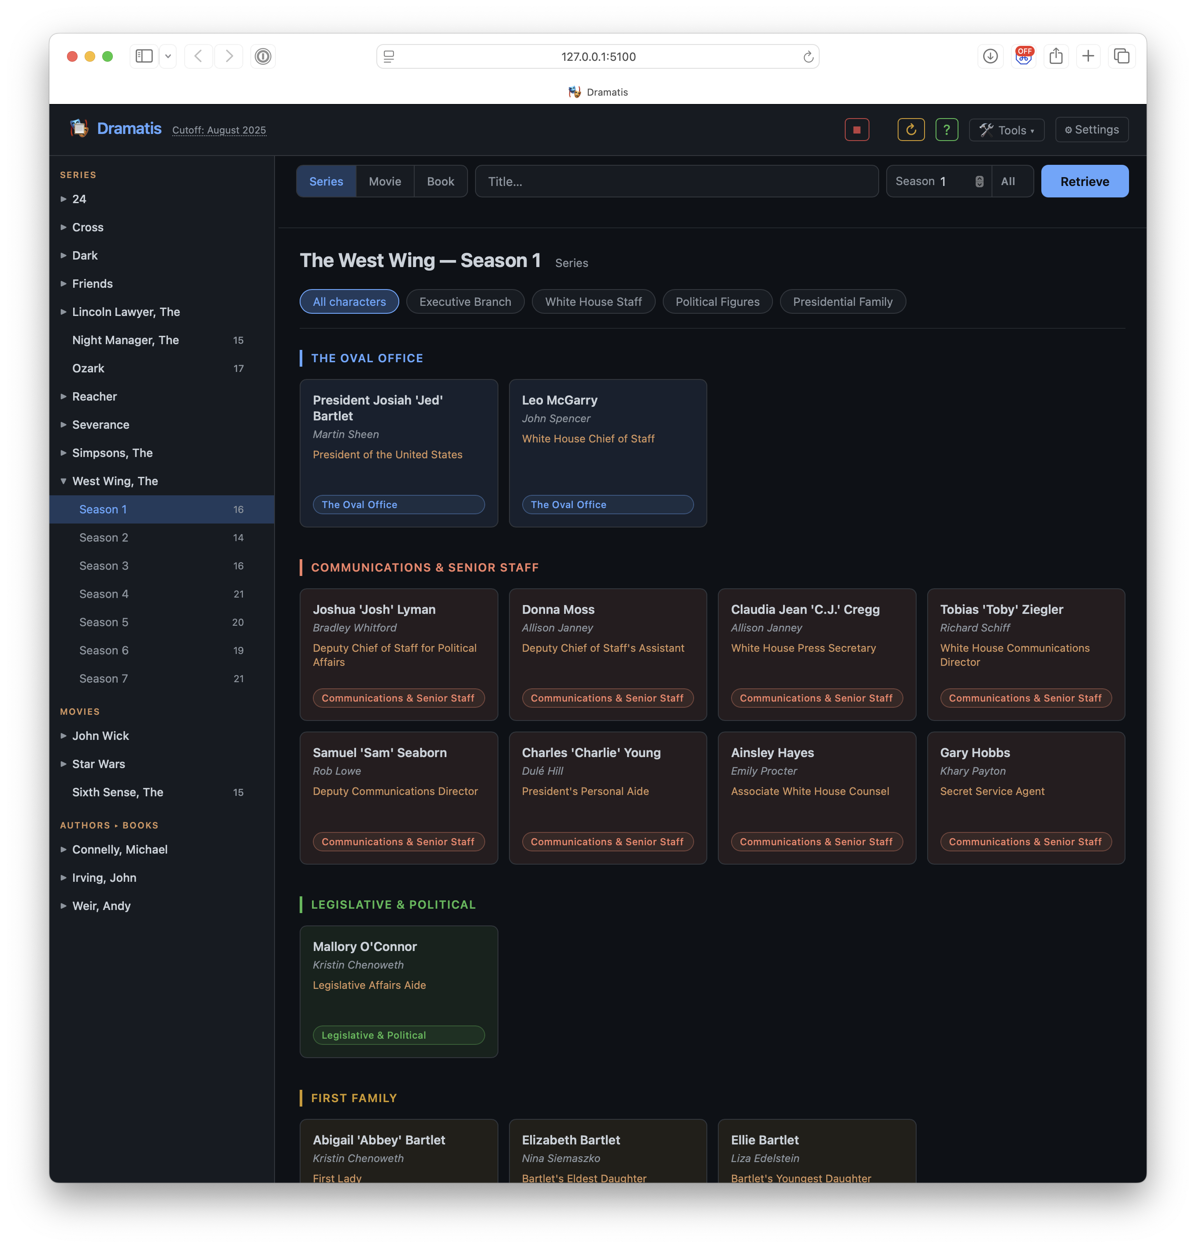Expand Lincoln Lawyer, The in sidebar
Image resolution: width=1196 pixels, height=1248 pixels.
tap(64, 312)
